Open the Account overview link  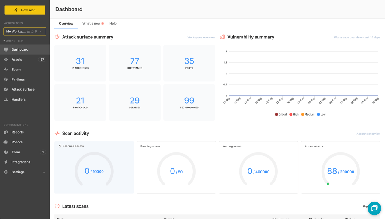[x=368, y=134]
